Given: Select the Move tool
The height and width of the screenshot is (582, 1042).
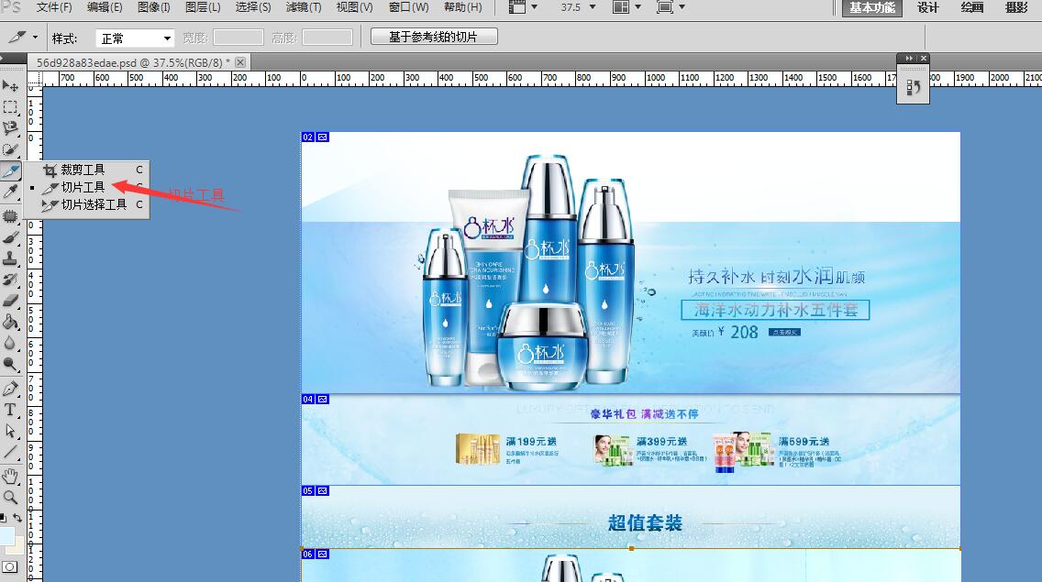Looking at the screenshot, I should [11, 86].
